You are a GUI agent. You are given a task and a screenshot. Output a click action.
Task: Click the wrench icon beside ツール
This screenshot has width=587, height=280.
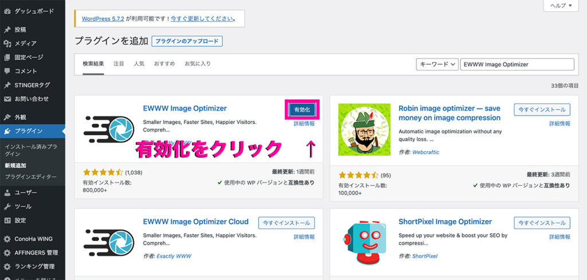(7, 206)
